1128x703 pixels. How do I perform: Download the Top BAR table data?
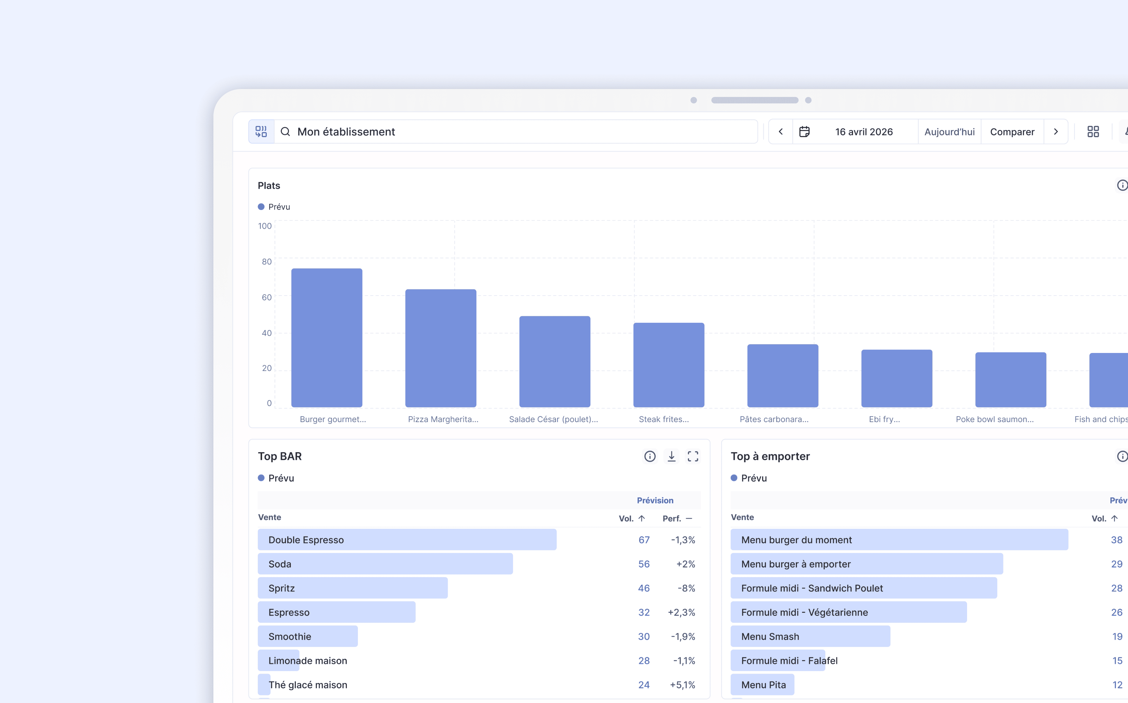[x=671, y=456]
